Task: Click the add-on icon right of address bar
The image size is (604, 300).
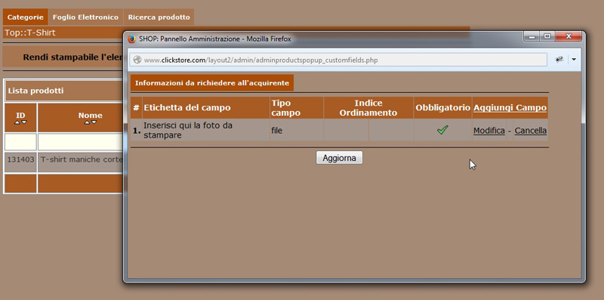Action: pos(559,60)
